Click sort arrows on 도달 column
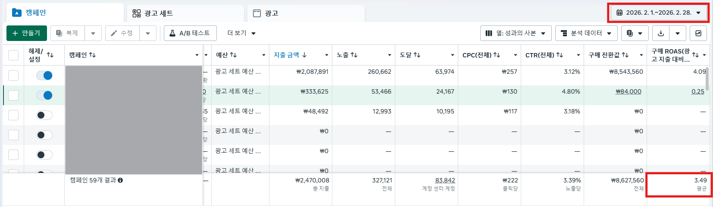The image size is (713, 207). (x=417, y=55)
